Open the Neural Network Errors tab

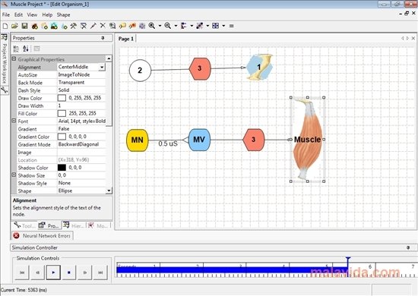pos(43,235)
